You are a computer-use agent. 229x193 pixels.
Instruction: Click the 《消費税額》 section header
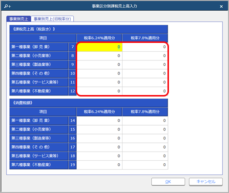[89, 103]
